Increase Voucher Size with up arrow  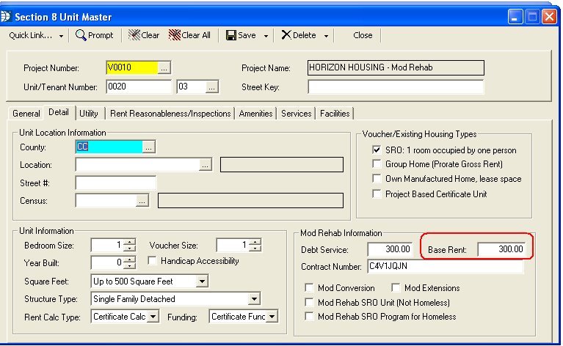pyautogui.click(x=255, y=242)
